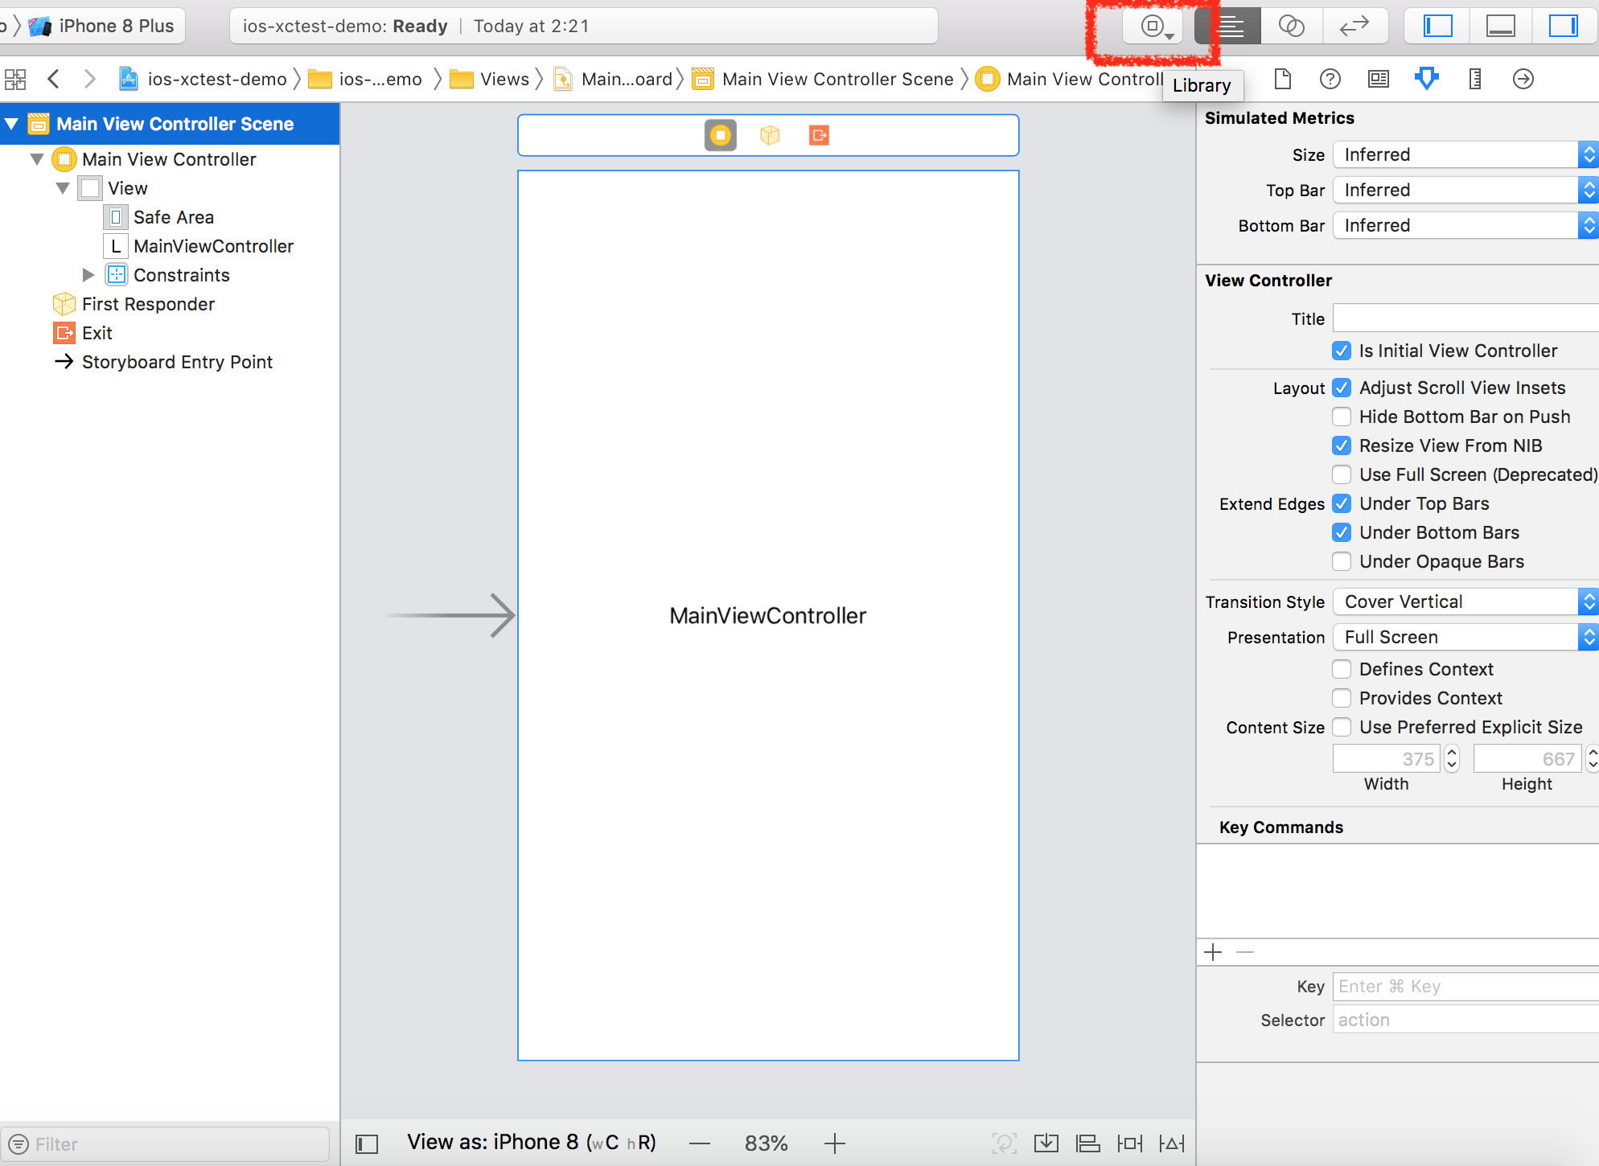Uncheck Is Initial View Controller
Image resolution: width=1599 pixels, height=1166 pixels.
pyautogui.click(x=1342, y=351)
